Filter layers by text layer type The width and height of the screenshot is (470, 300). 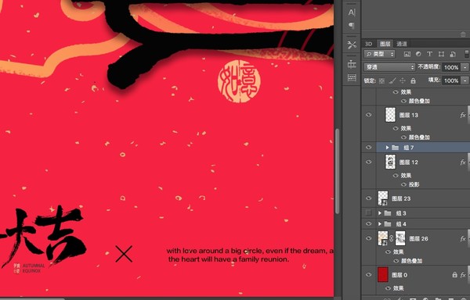click(429, 54)
